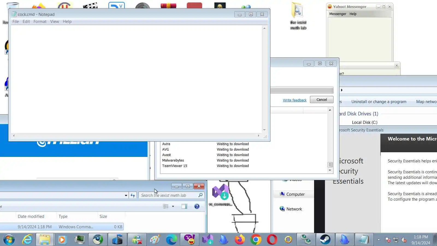
Task: Open Notepad taskbar icon
Action: point(364,240)
